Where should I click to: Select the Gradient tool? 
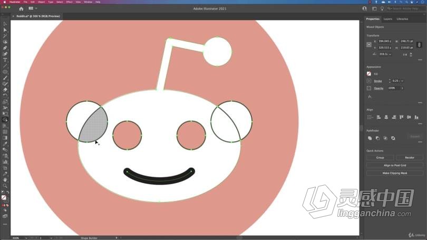click(5, 138)
